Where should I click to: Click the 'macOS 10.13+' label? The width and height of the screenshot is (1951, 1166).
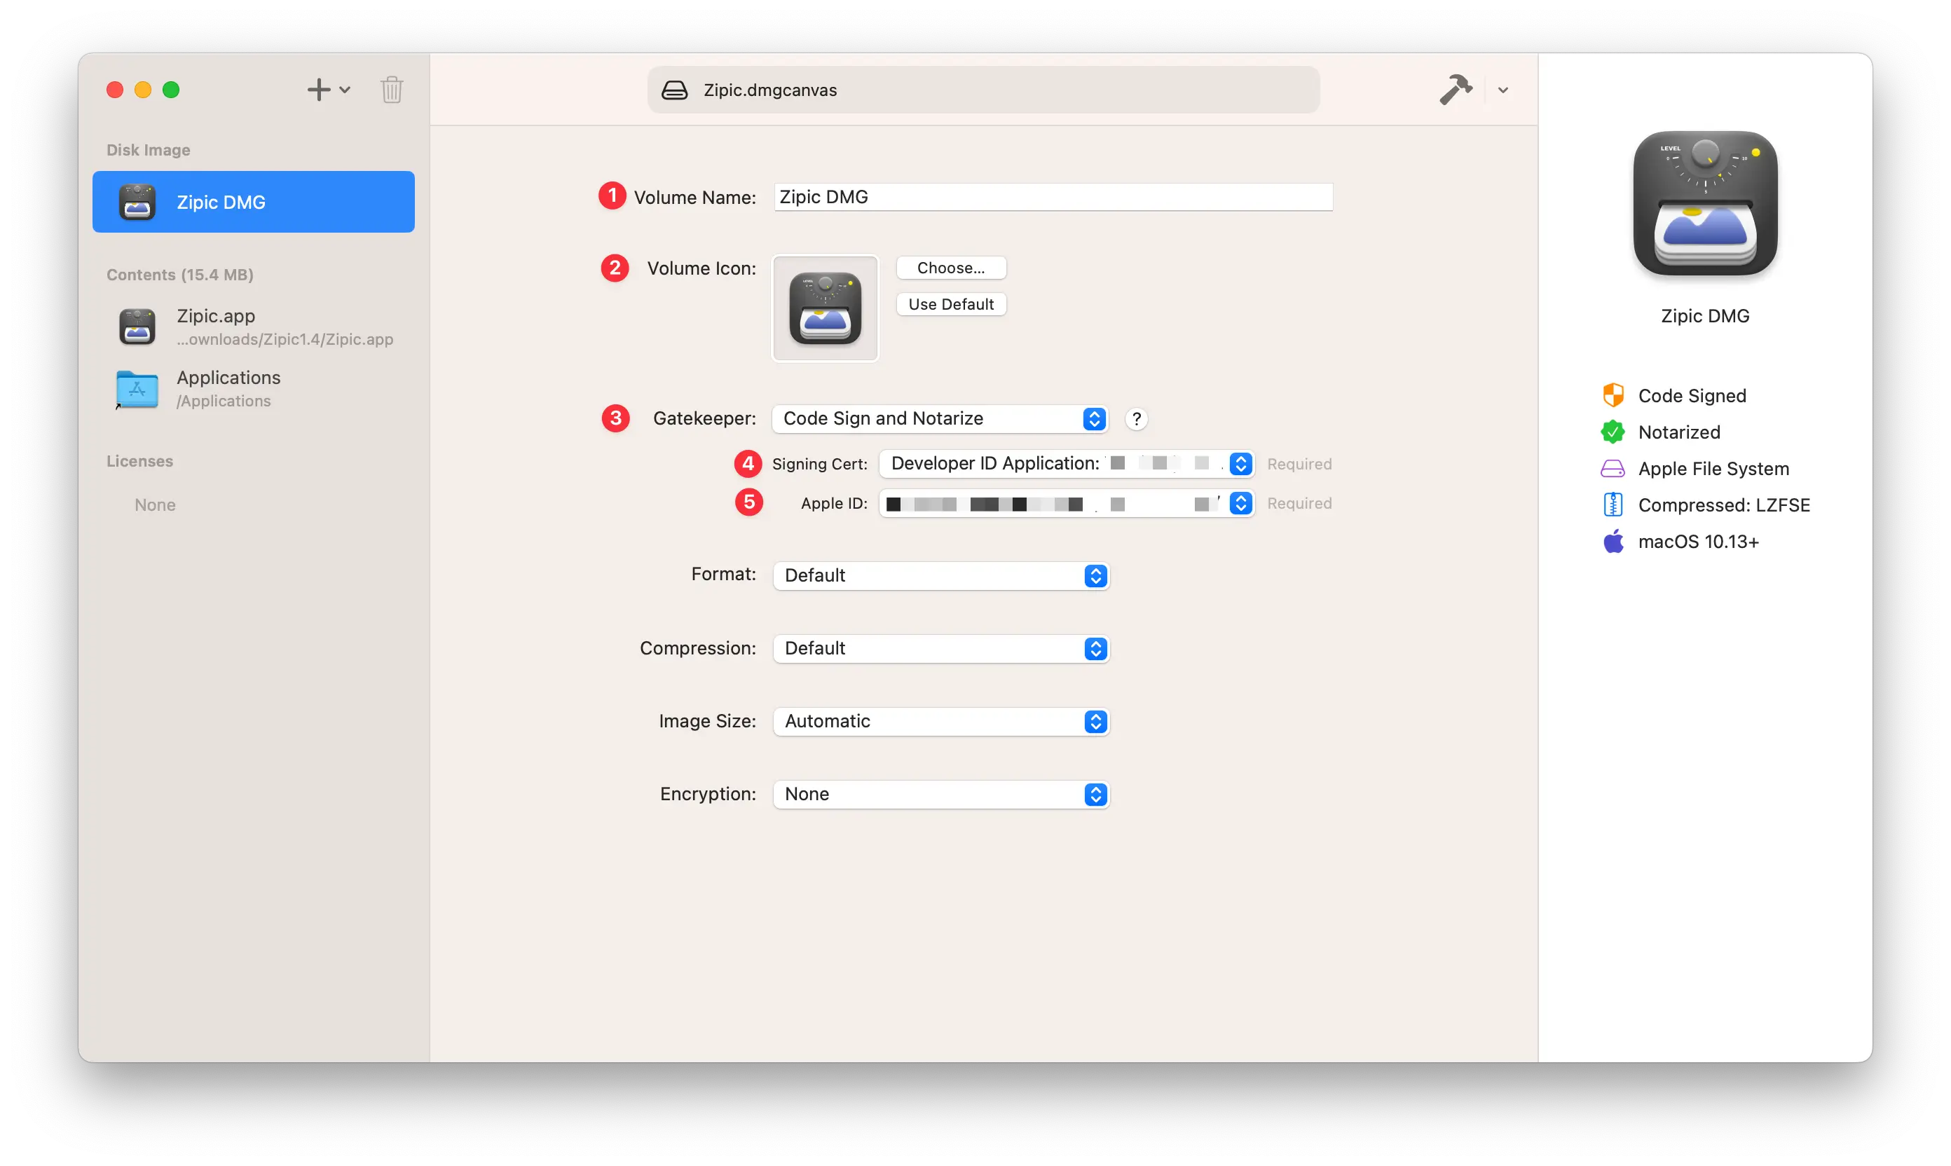coord(1698,542)
